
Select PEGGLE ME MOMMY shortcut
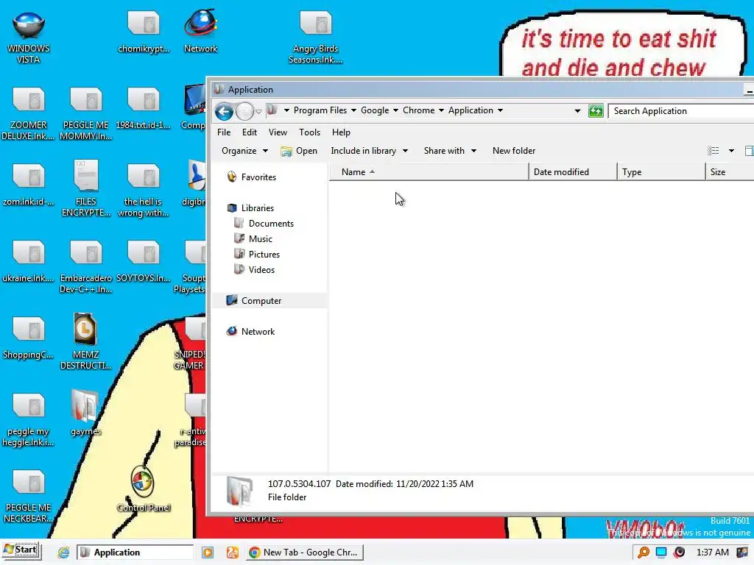point(85,114)
